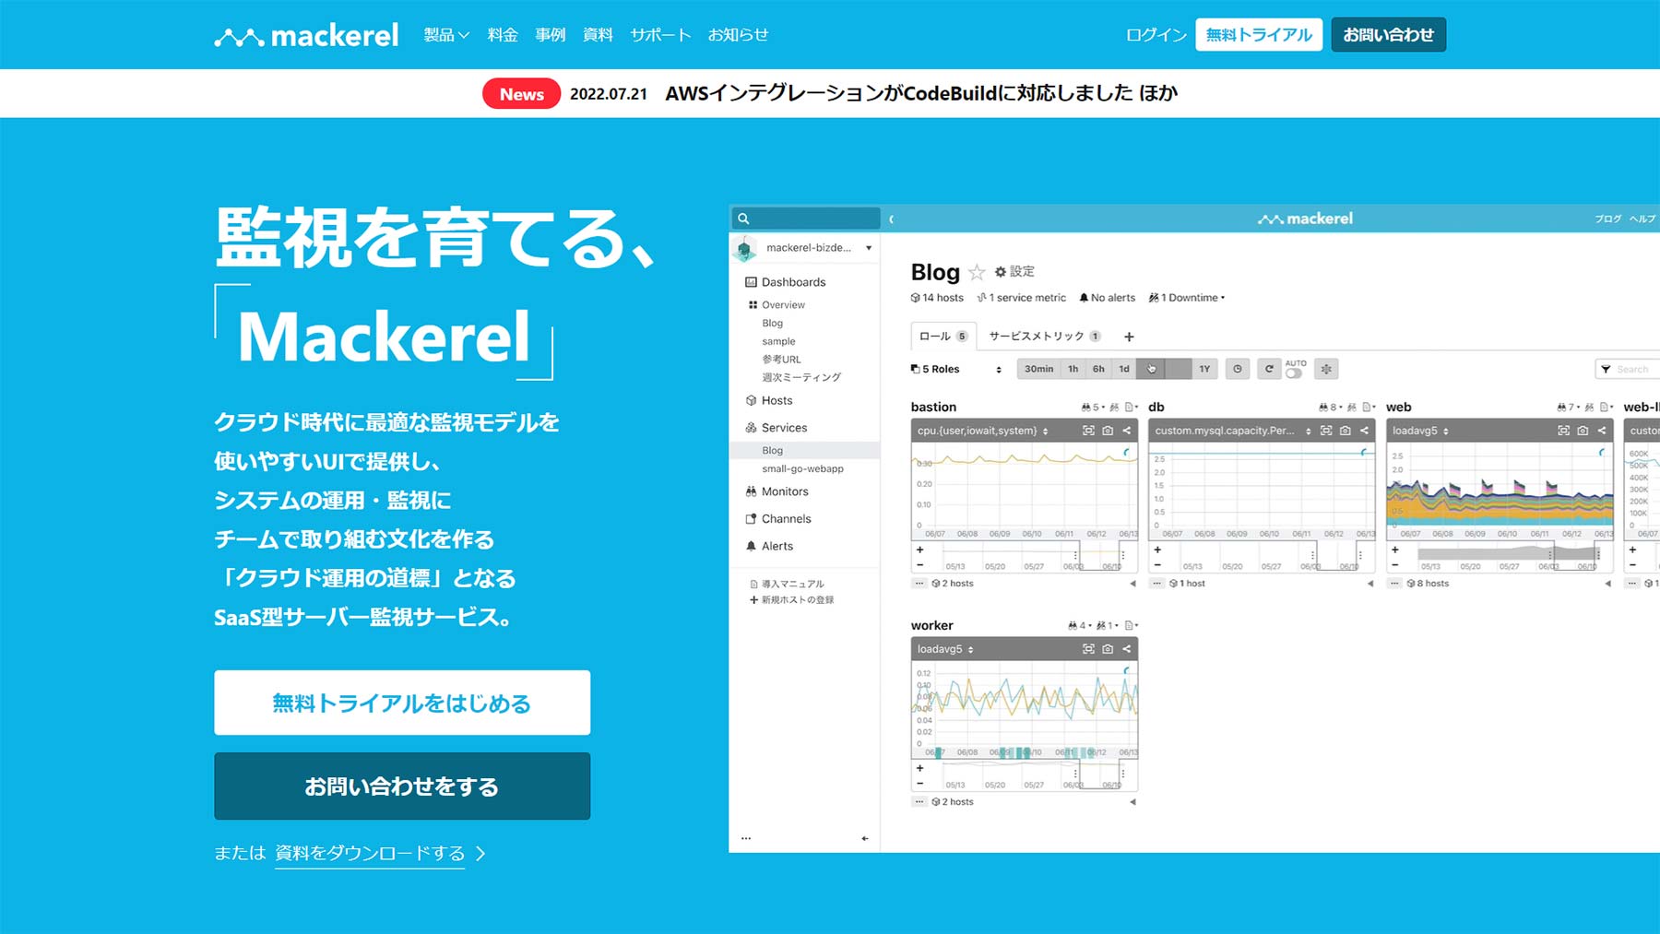Click the dashboard search field with magnifier
Viewport: 1660px width, 934px height.
806,219
